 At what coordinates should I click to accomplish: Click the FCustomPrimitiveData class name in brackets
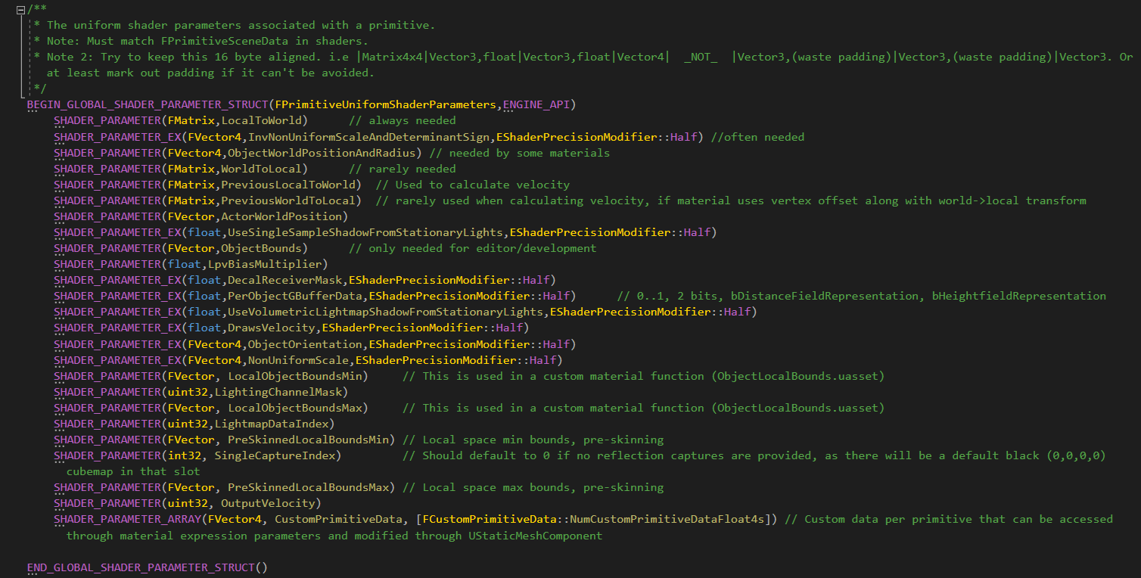[x=489, y=518]
